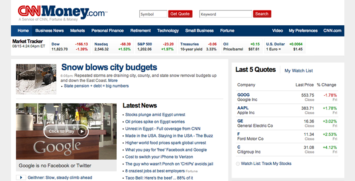Image resolution: width=355 pixels, height=181 pixels.
Task: Open Small Business in navigation
Action: point(199,31)
